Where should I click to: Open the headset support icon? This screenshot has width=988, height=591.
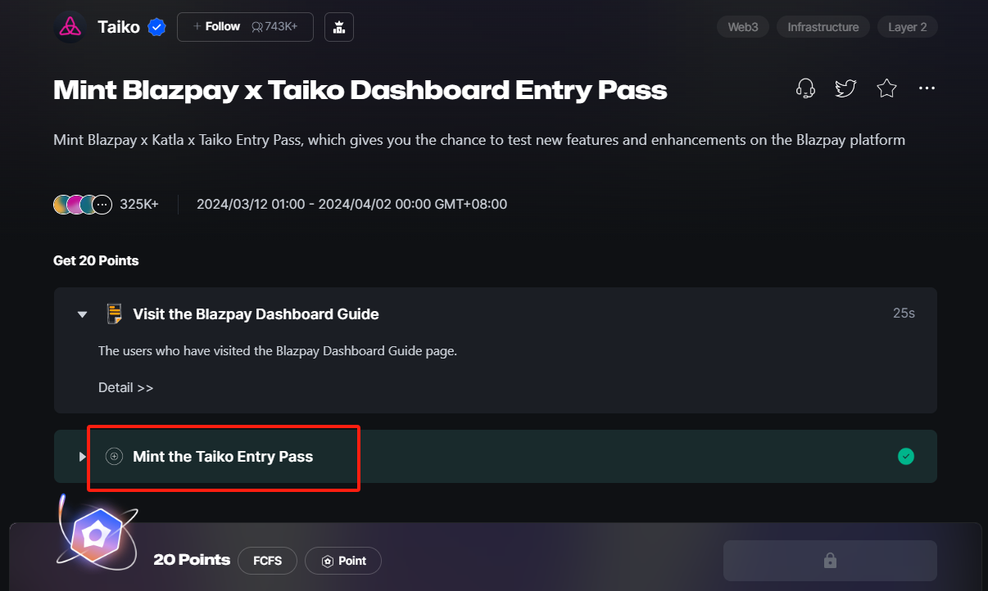point(805,88)
